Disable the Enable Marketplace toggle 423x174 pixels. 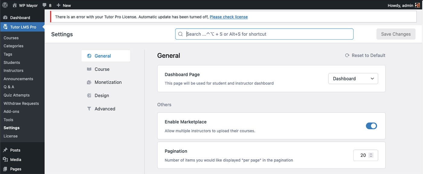tap(371, 126)
